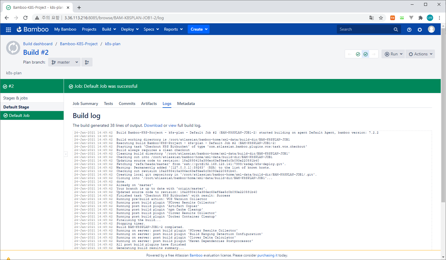Viewport: 446px width, 260px height.
Task: Open the master plan branch dropdown
Action: (x=65, y=62)
